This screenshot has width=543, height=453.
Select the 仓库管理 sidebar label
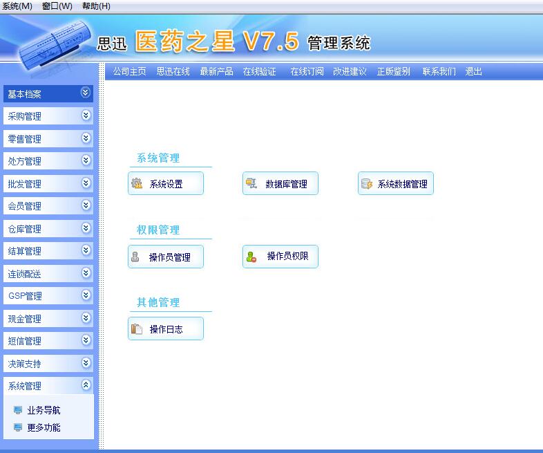tap(24, 229)
